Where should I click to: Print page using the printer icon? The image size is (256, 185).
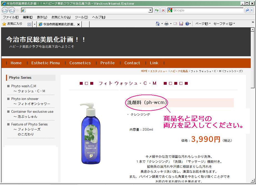click(x=166, y=24)
